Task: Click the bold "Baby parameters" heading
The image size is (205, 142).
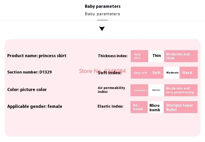Action: (x=102, y=6)
